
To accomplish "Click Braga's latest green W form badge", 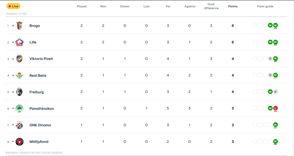I will pyautogui.click(x=275, y=25).
